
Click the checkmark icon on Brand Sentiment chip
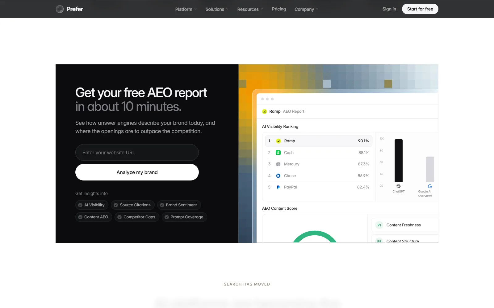coord(162,205)
